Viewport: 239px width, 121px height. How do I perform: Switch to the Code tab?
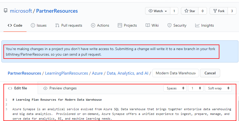[x=15, y=26]
